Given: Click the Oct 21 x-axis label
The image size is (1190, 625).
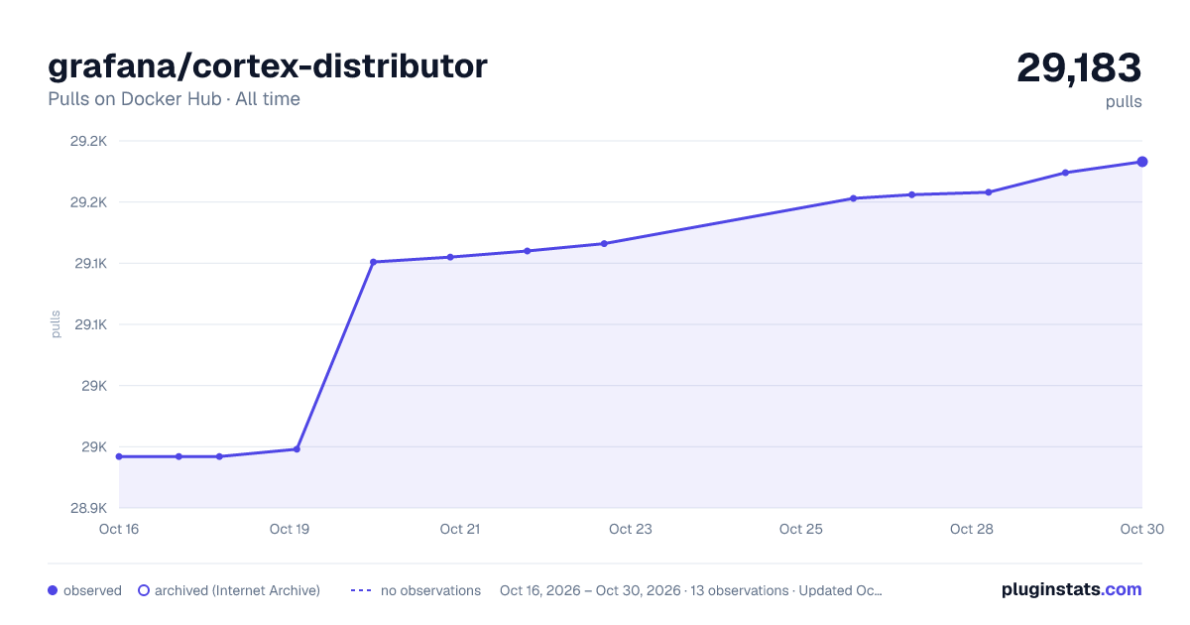Looking at the screenshot, I should 460,529.
